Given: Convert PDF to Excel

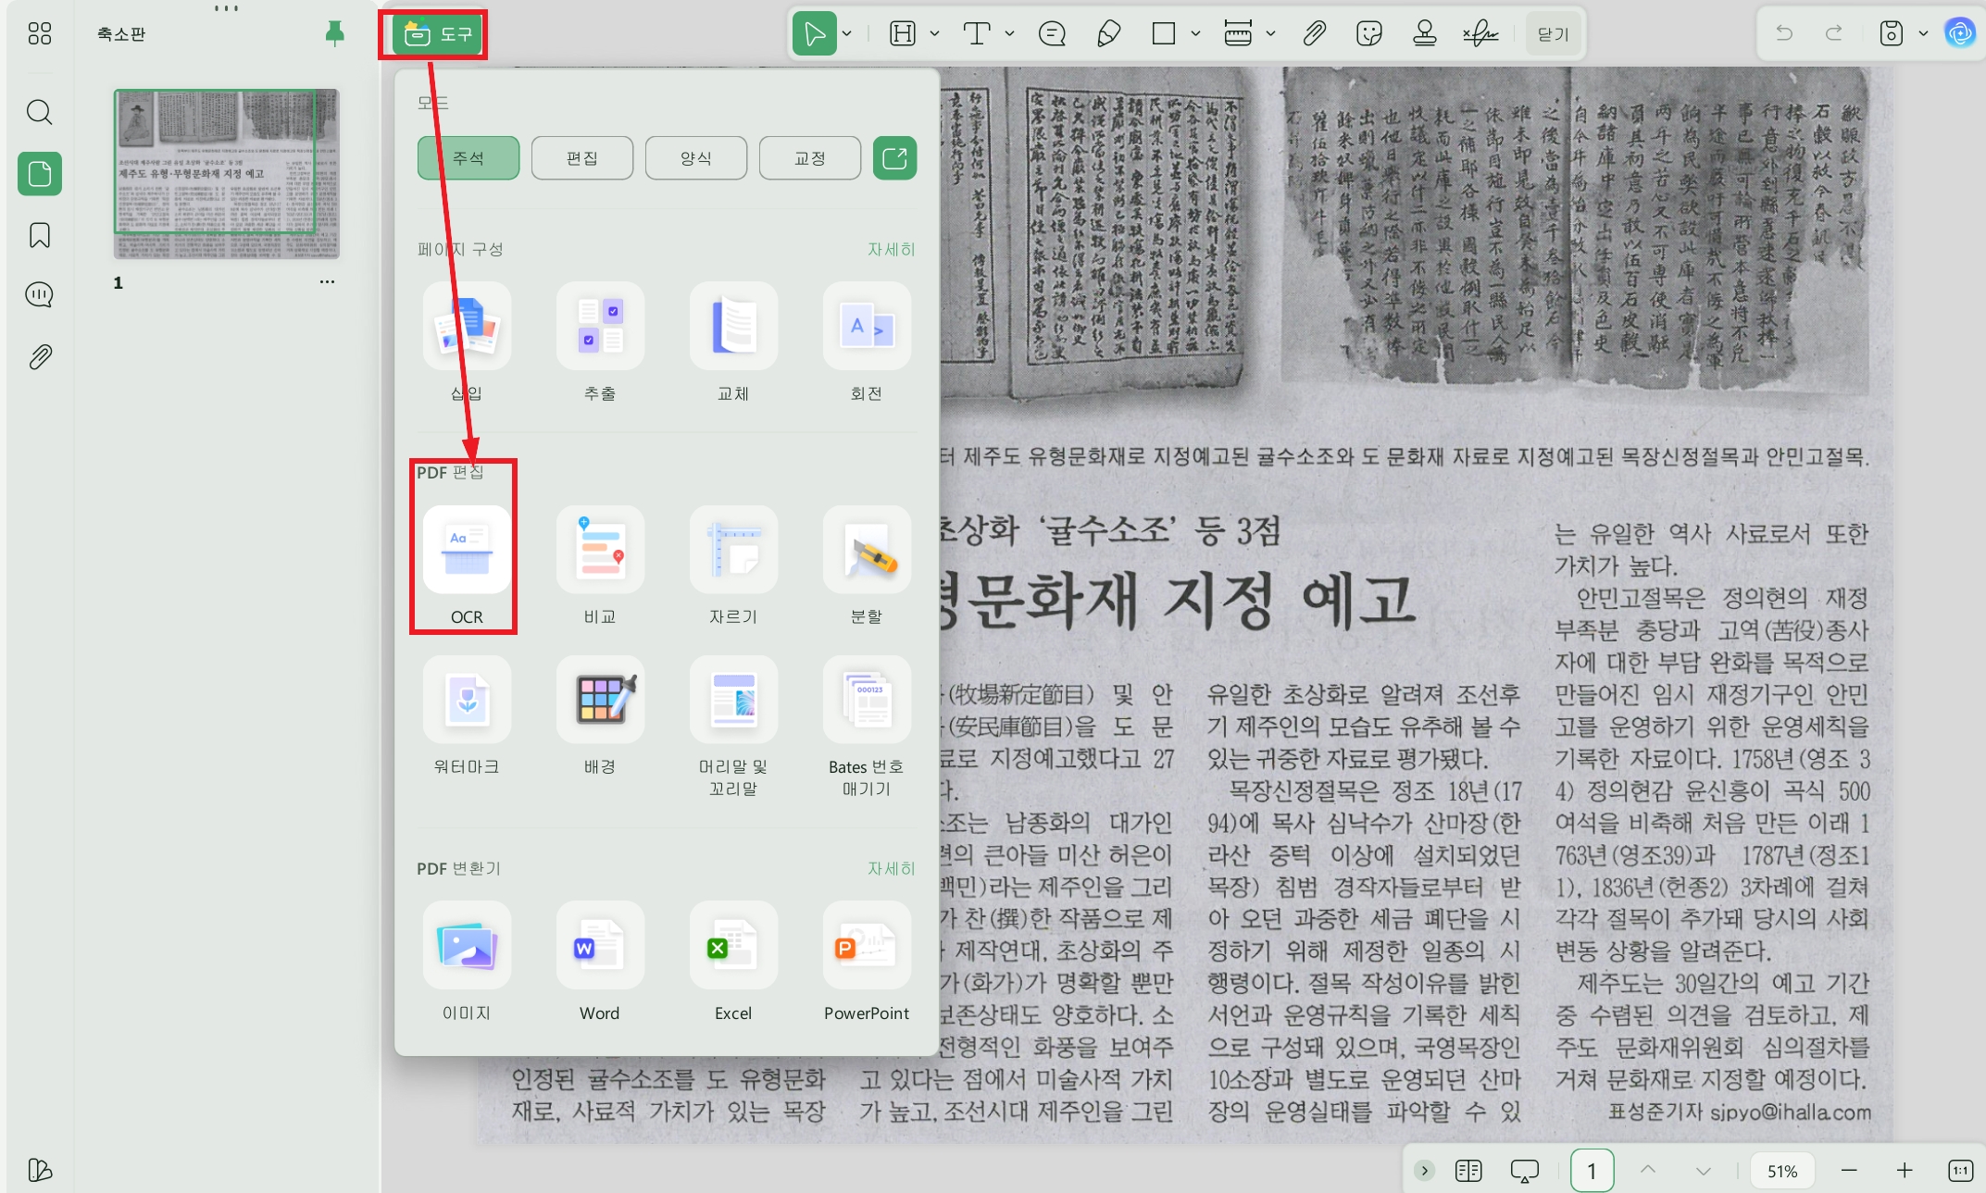Looking at the screenshot, I should tap(733, 963).
